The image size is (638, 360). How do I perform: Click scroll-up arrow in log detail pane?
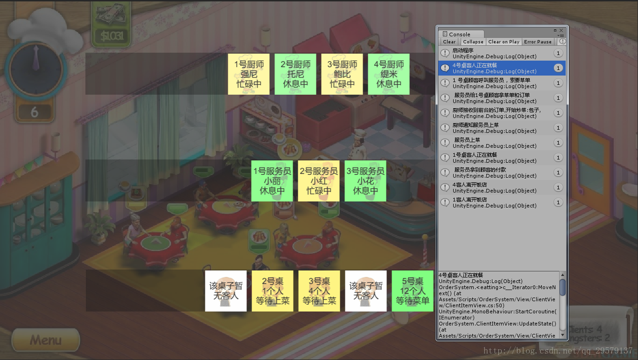[x=562, y=275]
